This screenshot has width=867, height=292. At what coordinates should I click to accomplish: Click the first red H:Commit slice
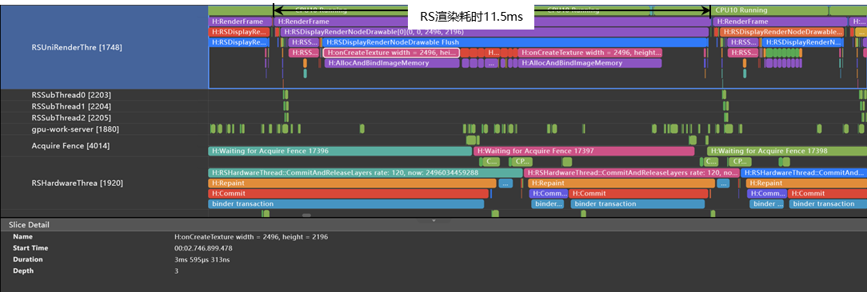click(x=349, y=194)
